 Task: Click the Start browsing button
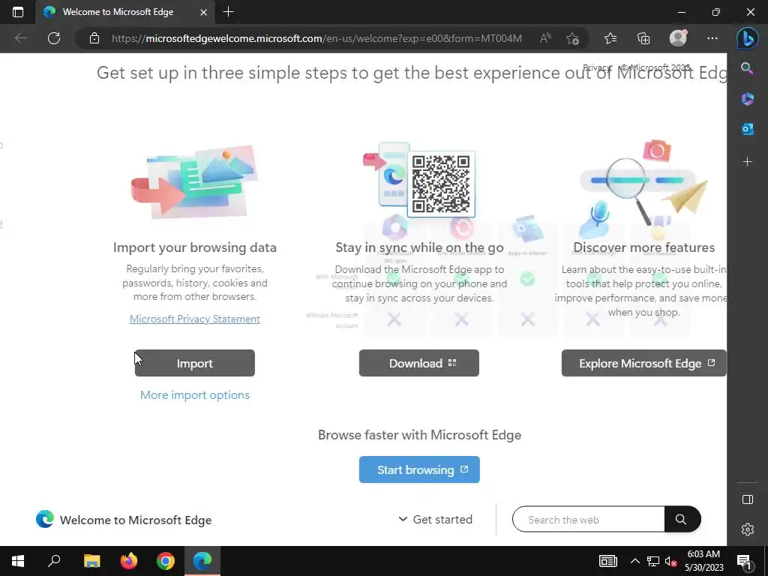click(x=419, y=469)
